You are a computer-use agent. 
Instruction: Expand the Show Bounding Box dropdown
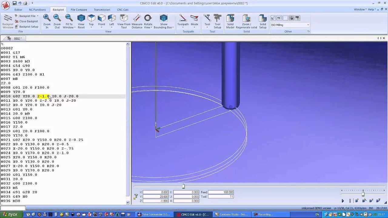click(x=173, y=28)
